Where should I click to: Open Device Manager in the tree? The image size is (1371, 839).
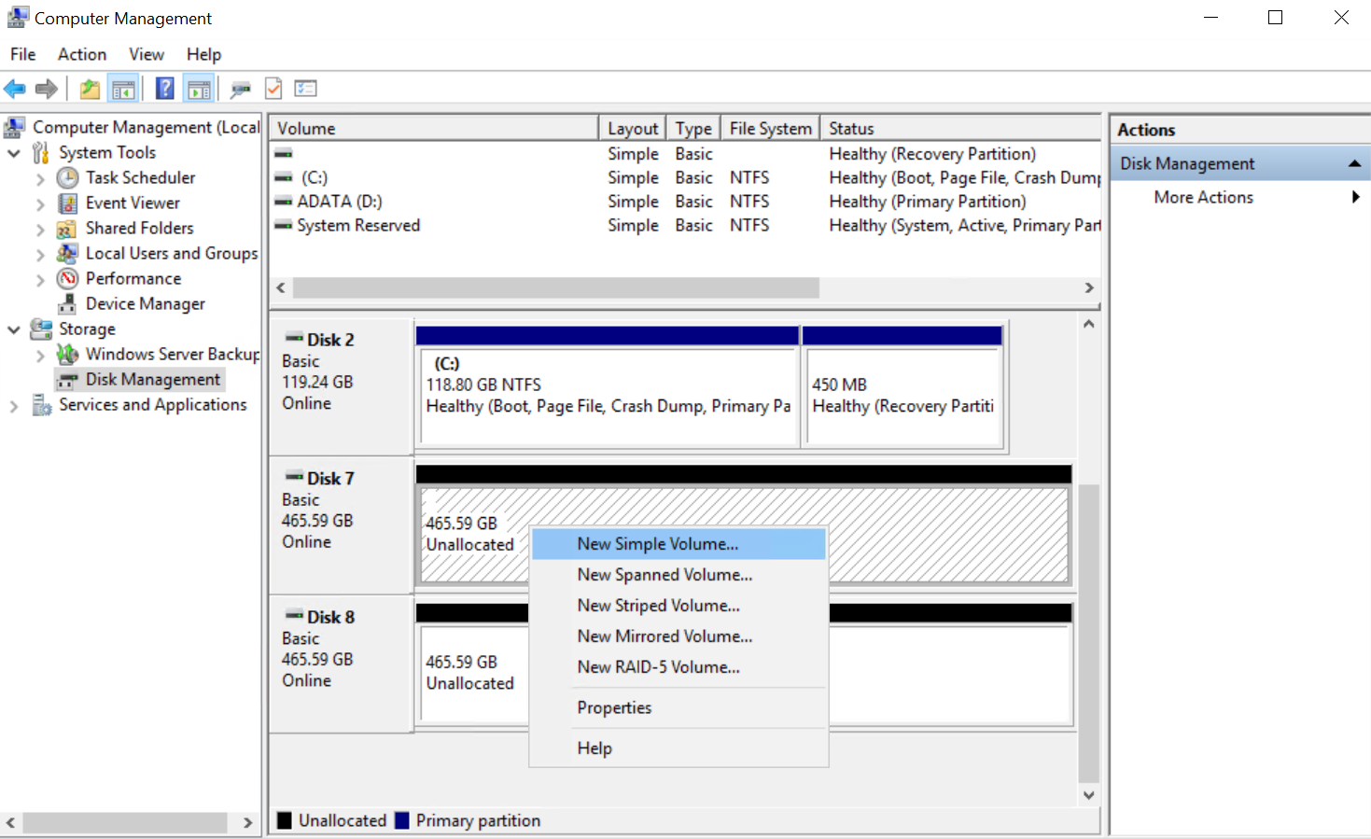pos(145,304)
